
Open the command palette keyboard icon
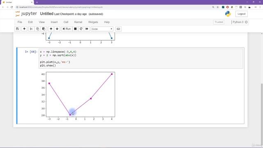[x=118, y=29]
